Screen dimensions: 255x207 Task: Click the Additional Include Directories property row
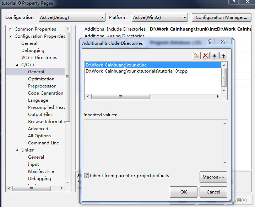coord(115,29)
